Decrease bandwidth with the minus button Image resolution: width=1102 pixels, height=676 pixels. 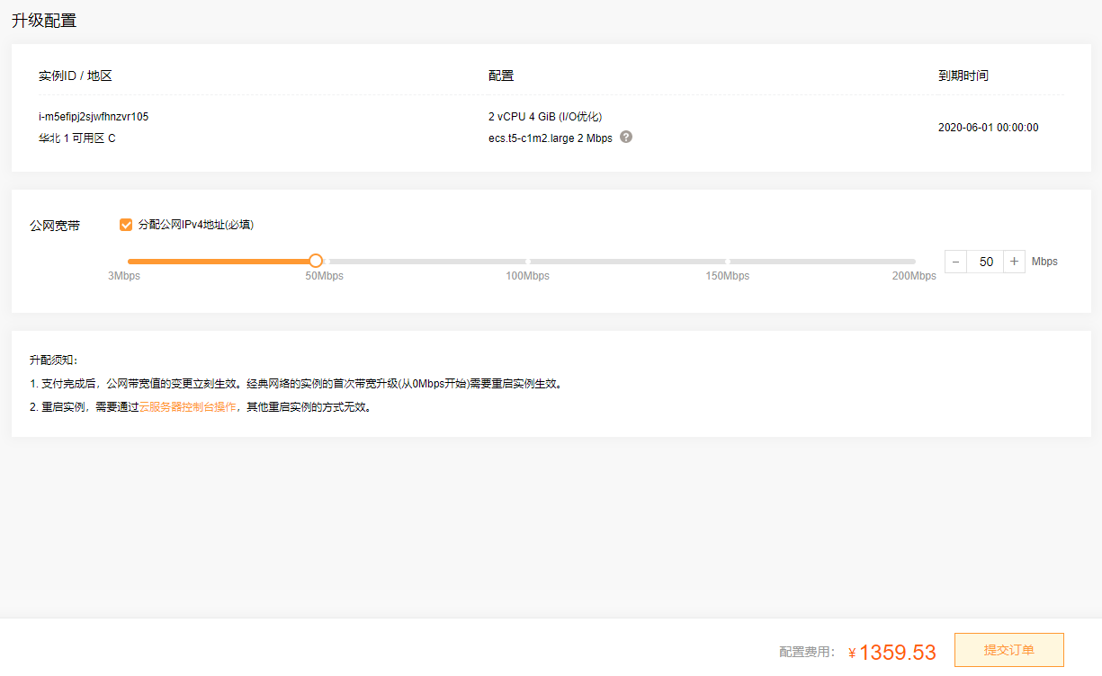[x=956, y=262]
